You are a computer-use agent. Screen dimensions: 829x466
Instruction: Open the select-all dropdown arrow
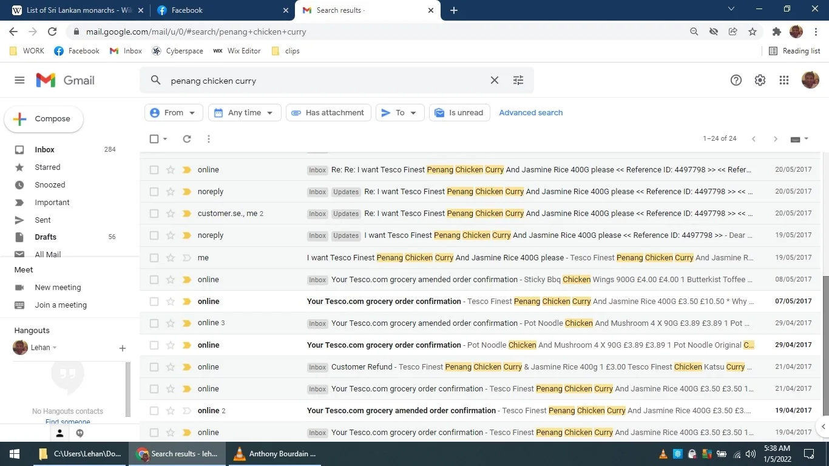[x=165, y=139]
